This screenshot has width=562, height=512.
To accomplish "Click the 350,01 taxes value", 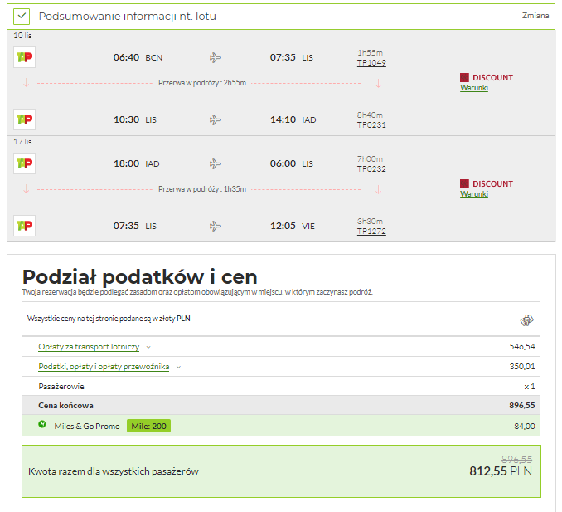I will tap(522, 366).
